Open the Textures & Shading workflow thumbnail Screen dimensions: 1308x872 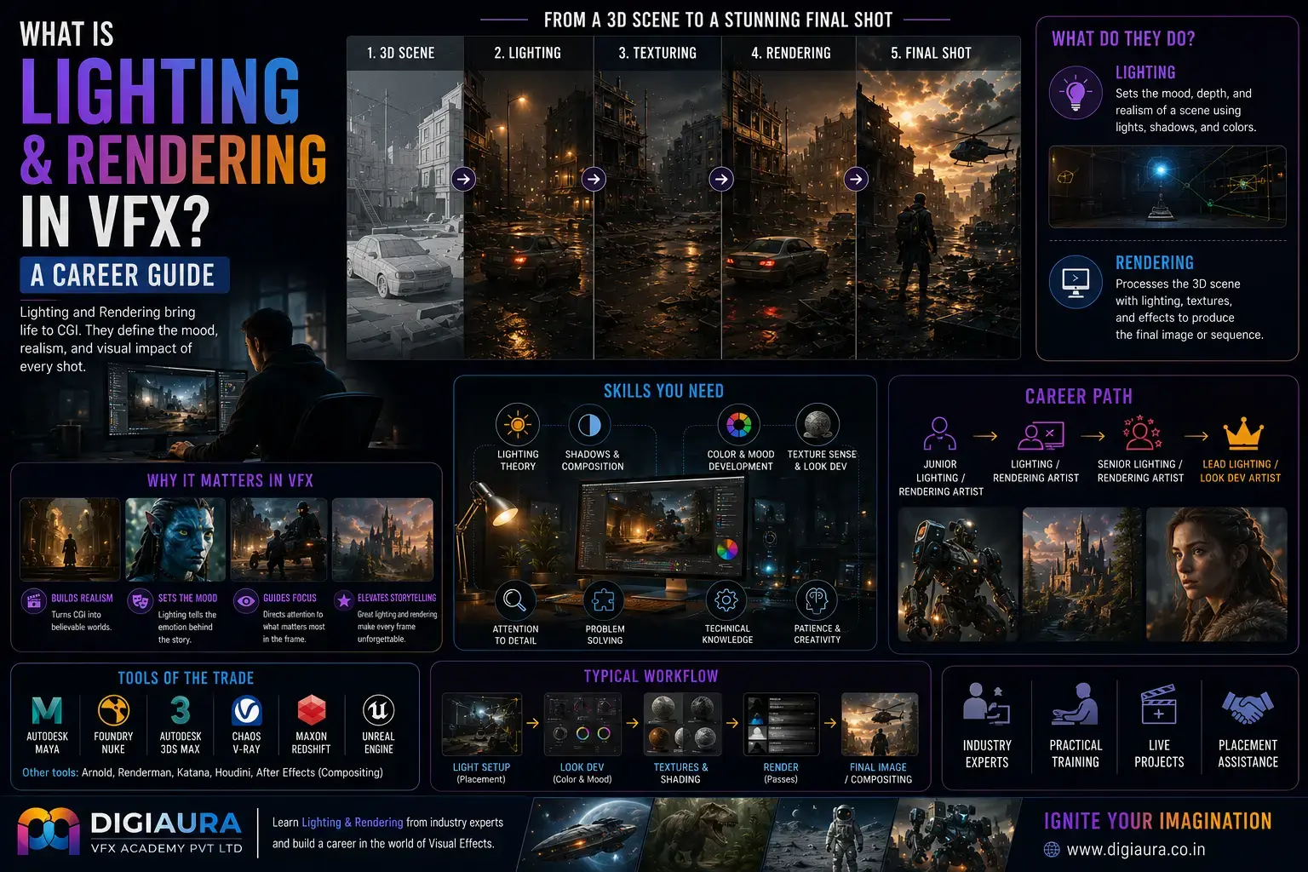click(682, 724)
